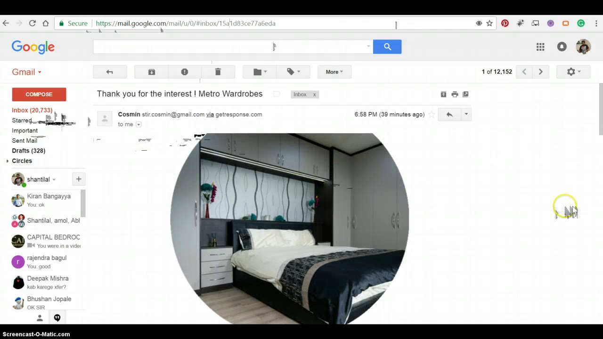Archive this email
This screenshot has height=339, width=603.
point(151,72)
